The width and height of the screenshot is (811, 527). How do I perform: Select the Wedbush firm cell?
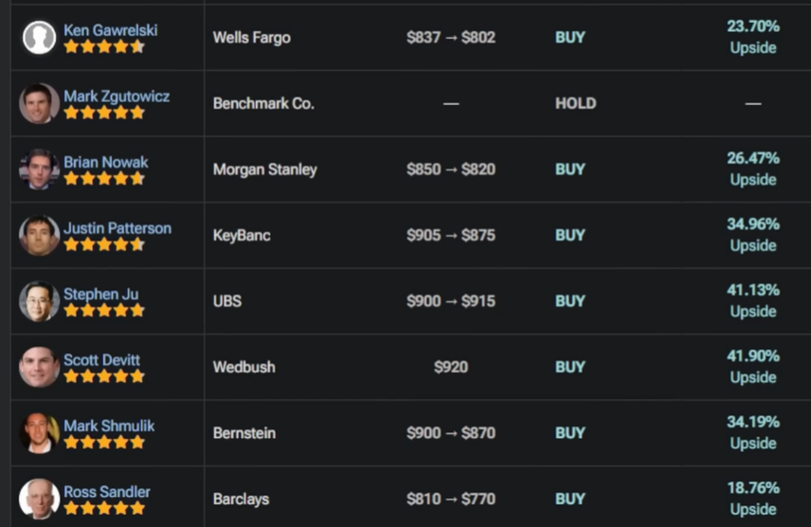pos(244,367)
